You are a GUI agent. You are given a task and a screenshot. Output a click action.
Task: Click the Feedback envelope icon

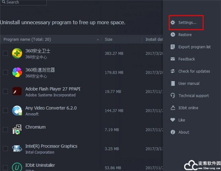[x=173, y=59]
